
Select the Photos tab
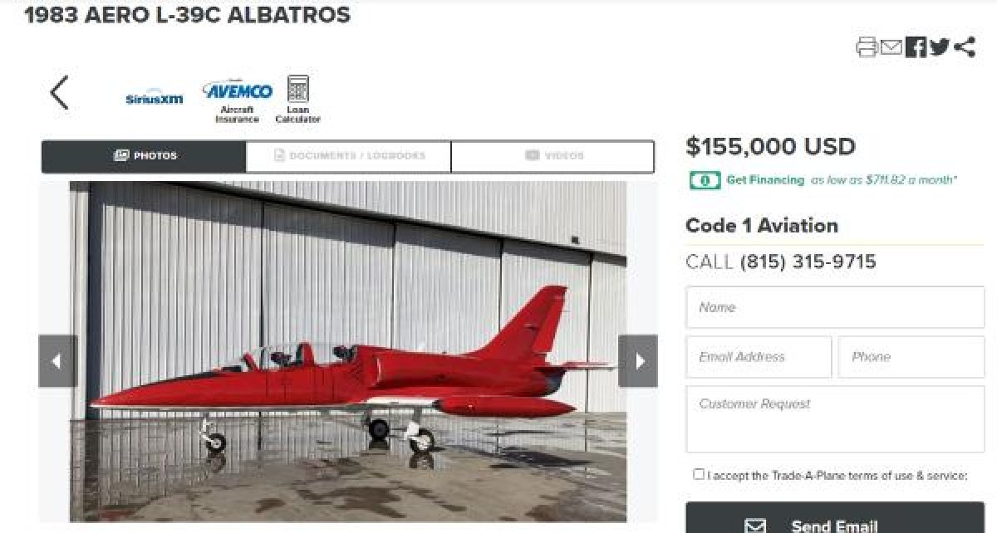[x=144, y=156]
